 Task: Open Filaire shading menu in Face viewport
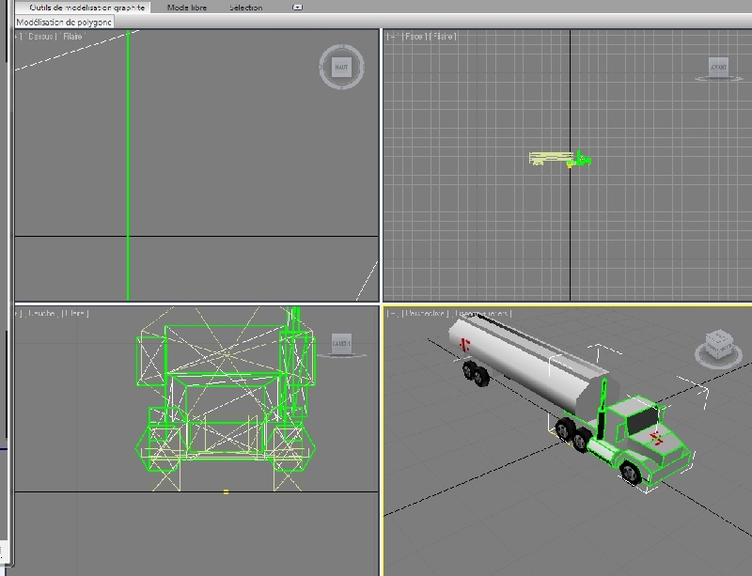(445, 37)
